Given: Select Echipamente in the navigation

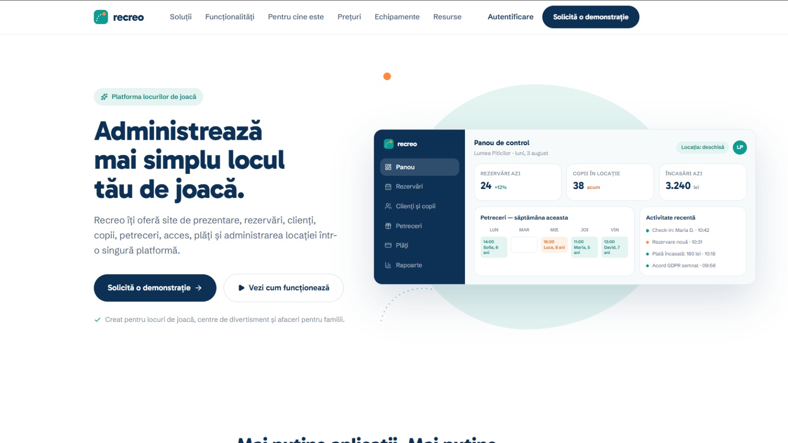Looking at the screenshot, I should pos(397,17).
